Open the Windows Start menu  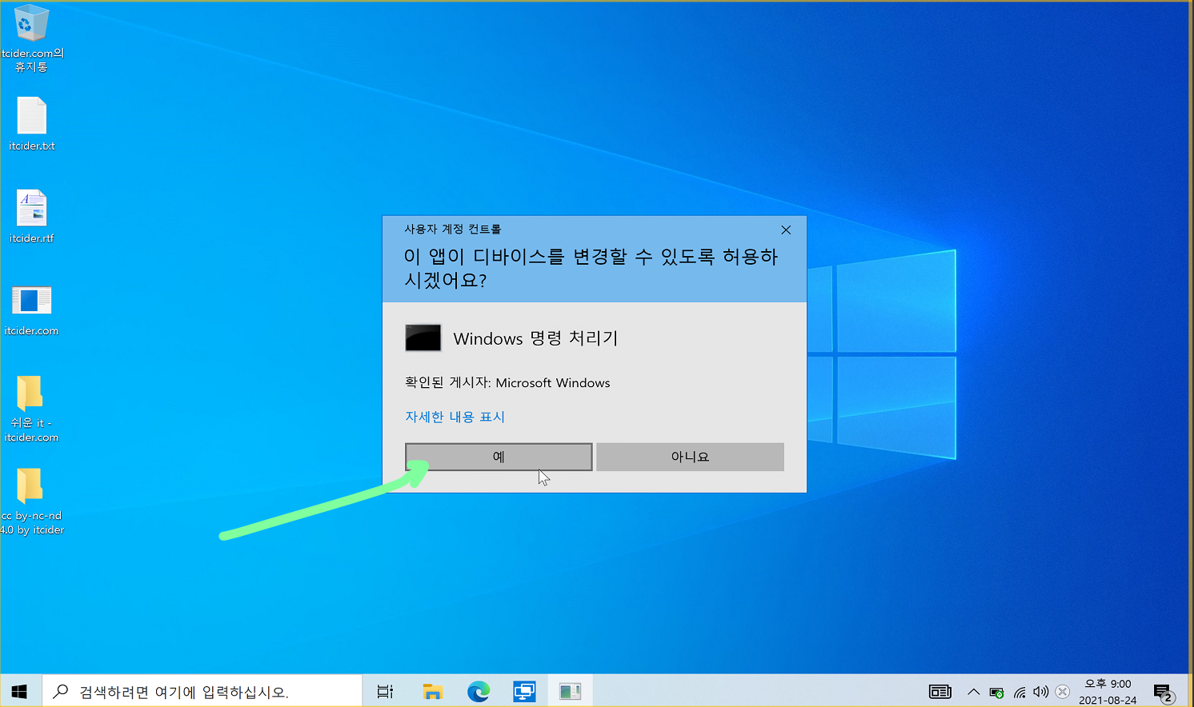click(20, 691)
